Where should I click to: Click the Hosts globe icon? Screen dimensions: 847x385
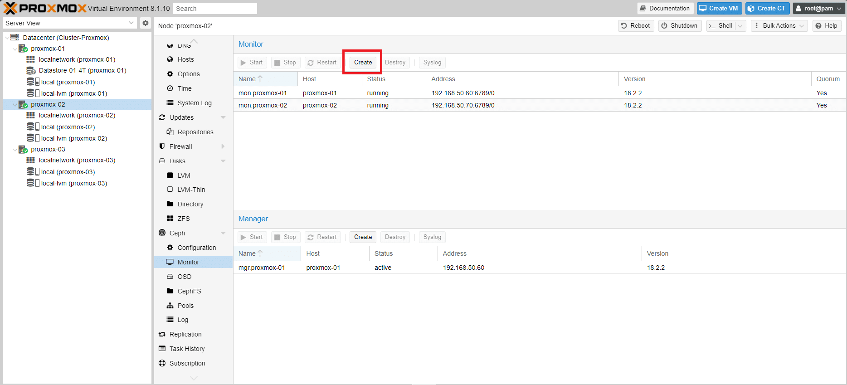coord(170,59)
